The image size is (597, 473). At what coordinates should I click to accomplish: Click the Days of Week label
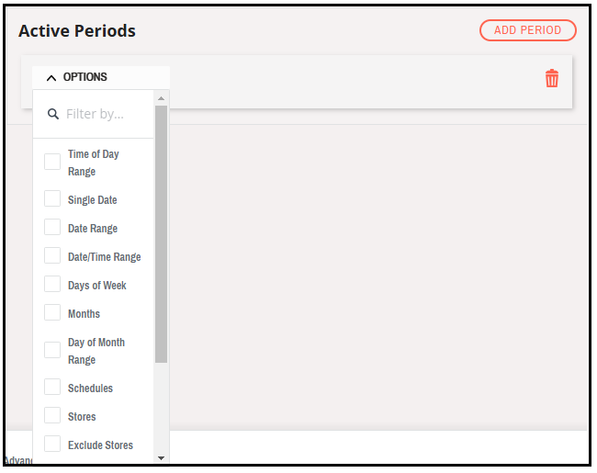tap(96, 286)
